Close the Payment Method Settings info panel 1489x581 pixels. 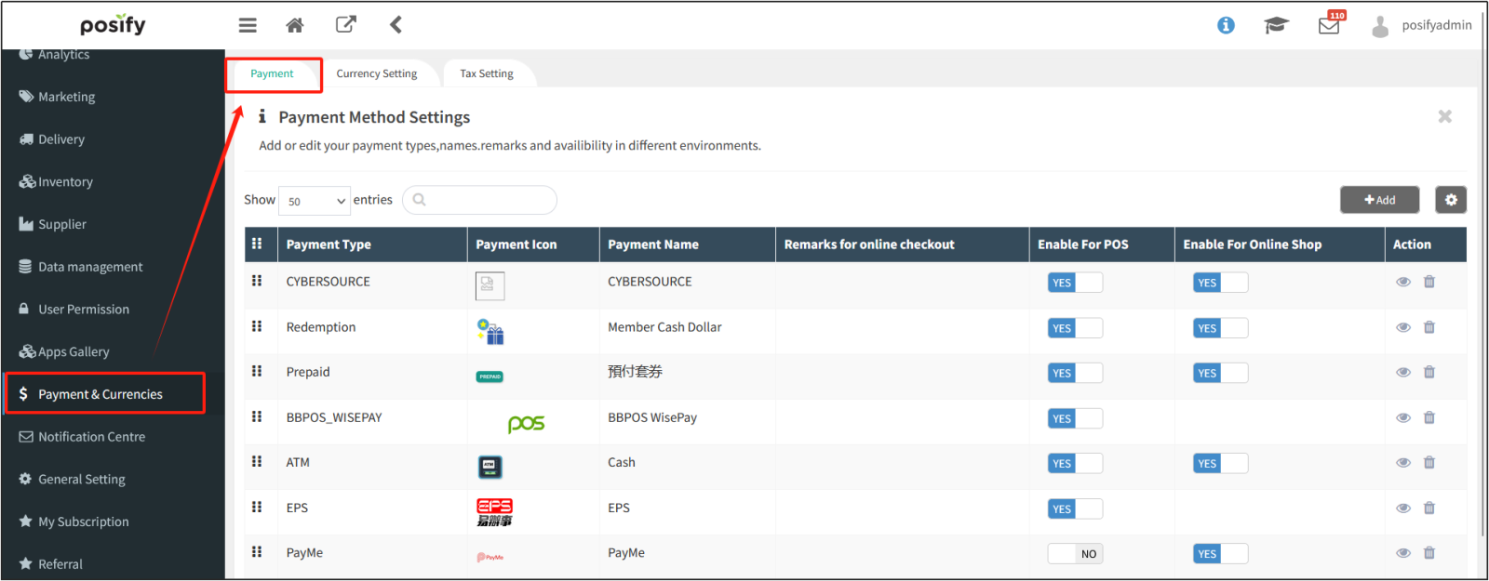(1444, 116)
